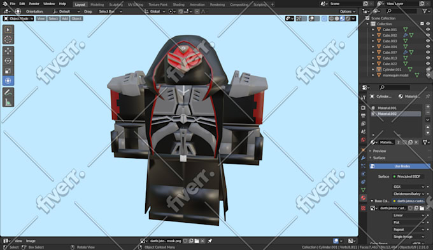Open the Object Data properties tab
This screenshot has height=250, width=433.
[363, 190]
